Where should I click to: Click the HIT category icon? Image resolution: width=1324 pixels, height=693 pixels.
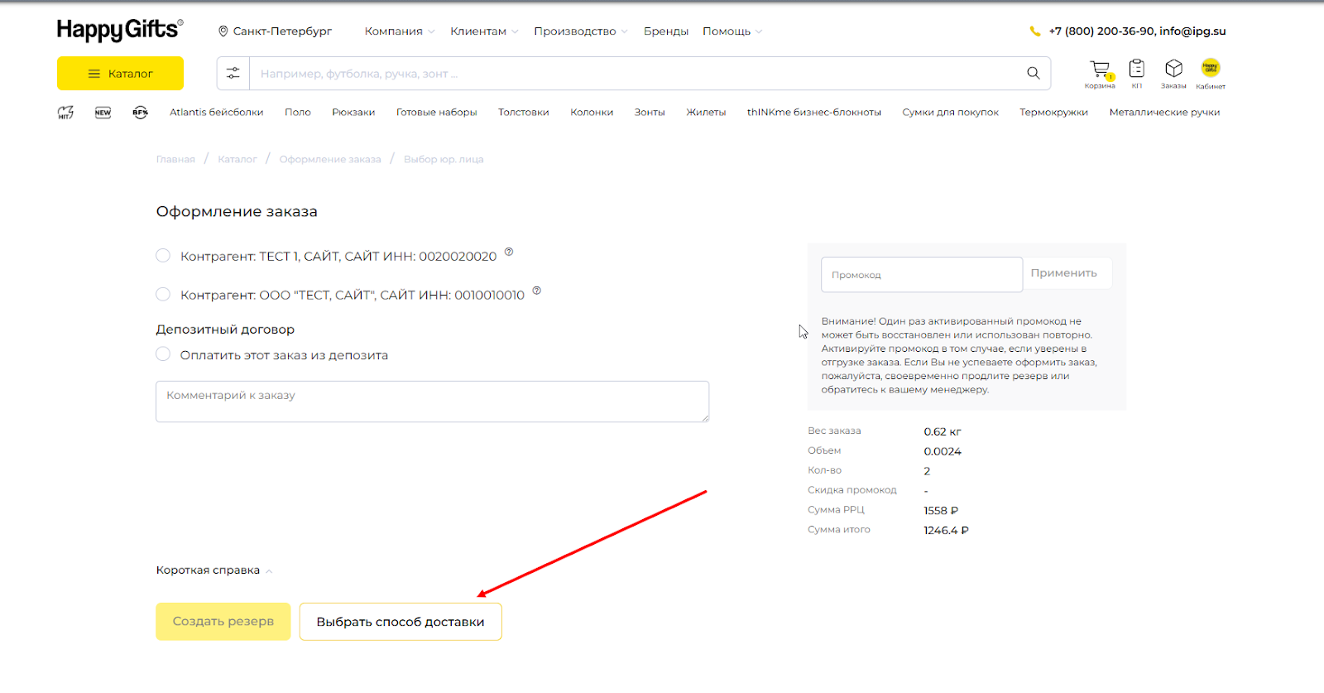coord(65,113)
